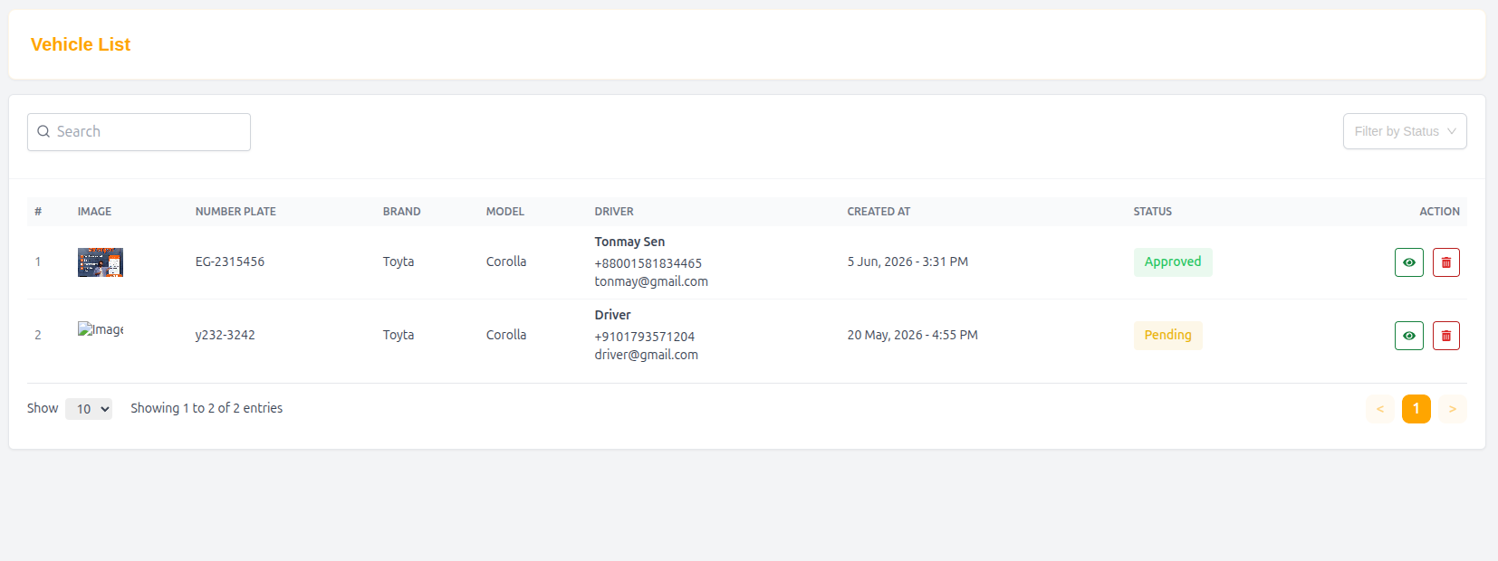The image size is (1498, 561).
Task: Click the trash icon for y232-3242
Action: (1445, 336)
